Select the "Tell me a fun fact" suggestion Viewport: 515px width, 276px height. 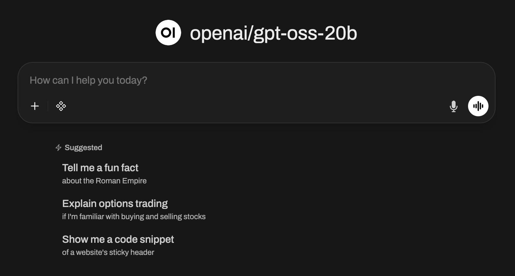click(x=100, y=168)
